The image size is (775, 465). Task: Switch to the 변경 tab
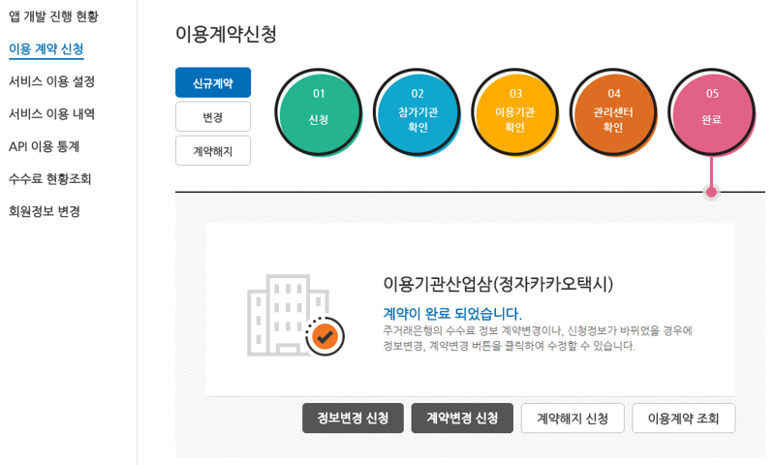(213, 116)
